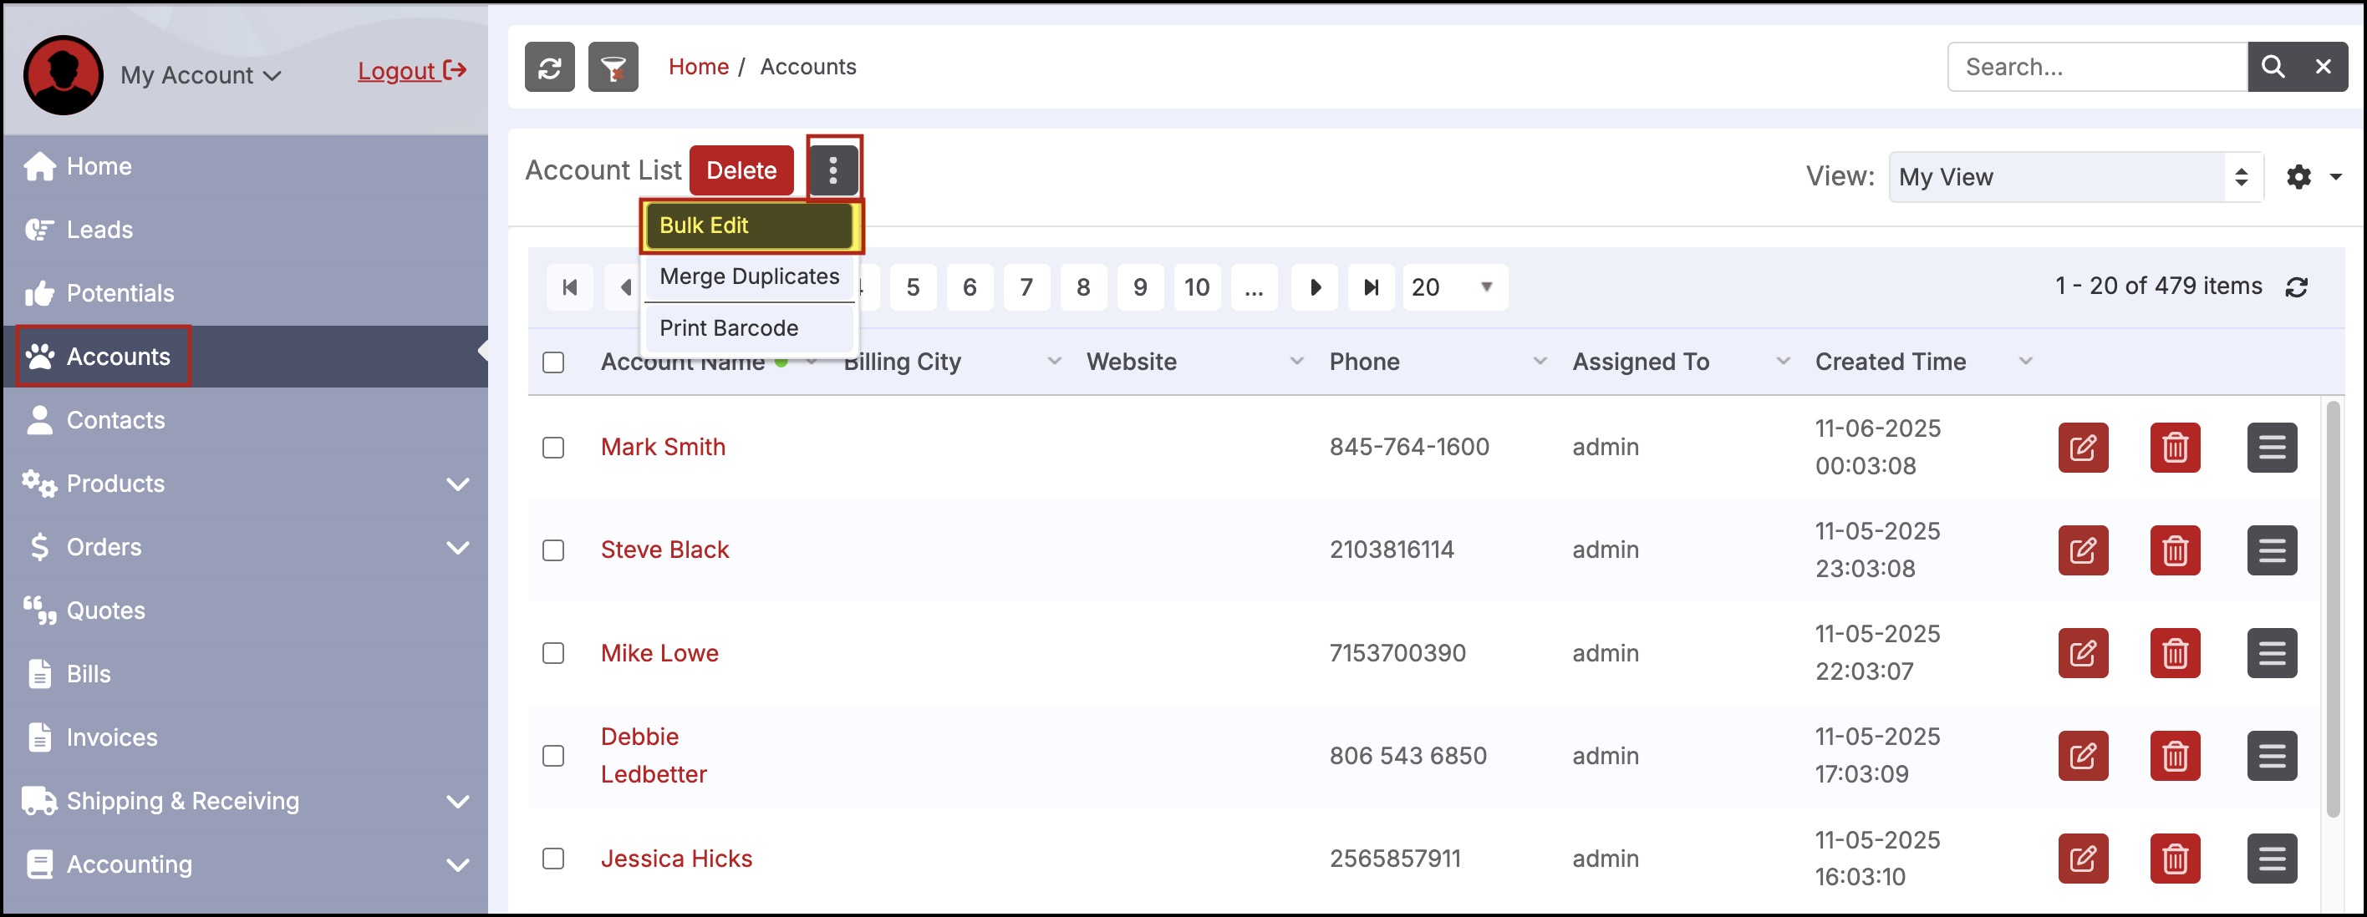This screenshot has height=917, width=2367.
Task: Open the page size dropdown showing 20
Action: [x=1453, y=287]
